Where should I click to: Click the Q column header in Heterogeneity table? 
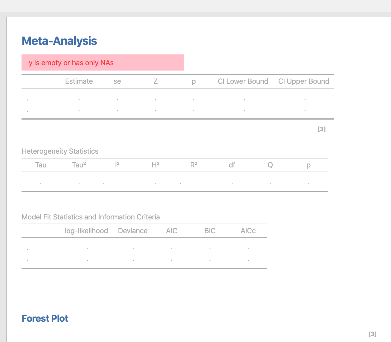click(270, 165)
